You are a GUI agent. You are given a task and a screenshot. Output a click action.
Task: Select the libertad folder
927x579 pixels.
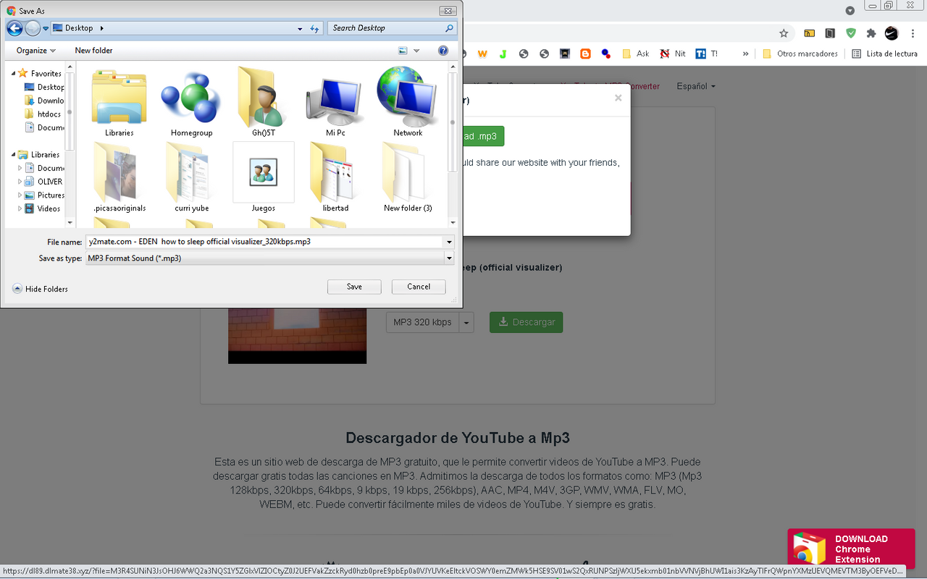click(335, 177)
